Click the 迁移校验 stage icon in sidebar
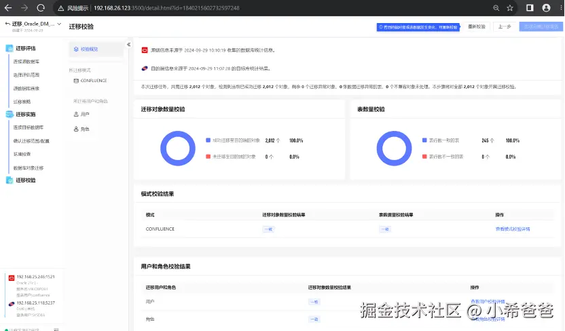565x331 pixels. click(10, 180)
